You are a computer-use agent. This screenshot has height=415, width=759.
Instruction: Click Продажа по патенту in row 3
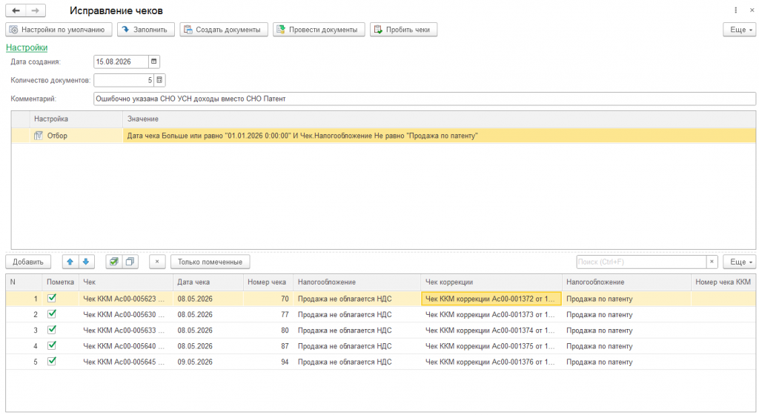(626, 331)
